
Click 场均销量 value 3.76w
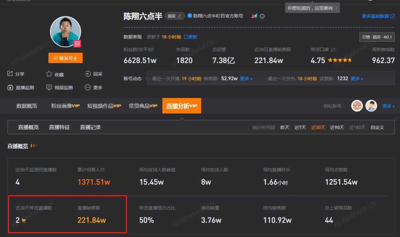pyautogui.click(x=211, y=220)
